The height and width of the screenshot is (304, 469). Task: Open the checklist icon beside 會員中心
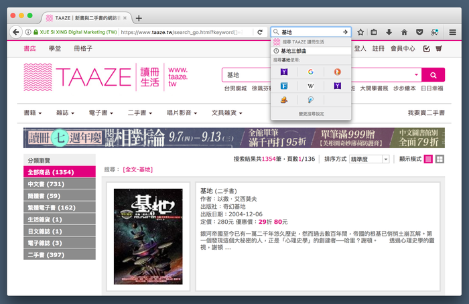pyautogui.click(x=427, y=48)
